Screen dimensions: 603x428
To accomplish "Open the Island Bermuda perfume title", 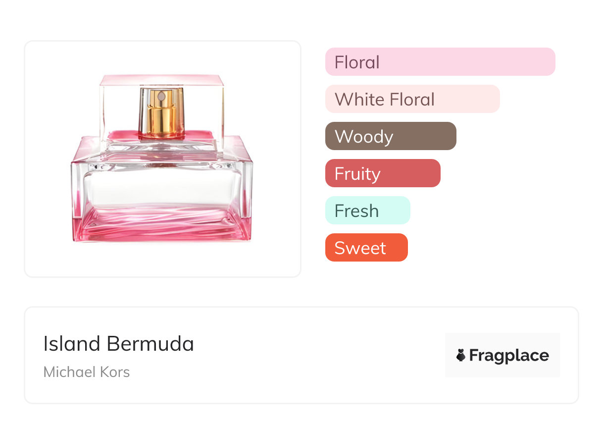I will (x=118, y=344).
